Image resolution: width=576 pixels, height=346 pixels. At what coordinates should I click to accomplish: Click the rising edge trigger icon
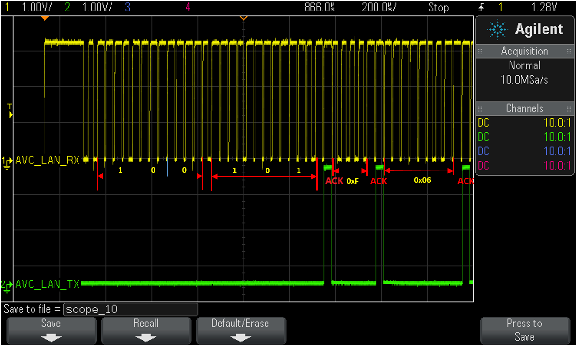(482, 8)
